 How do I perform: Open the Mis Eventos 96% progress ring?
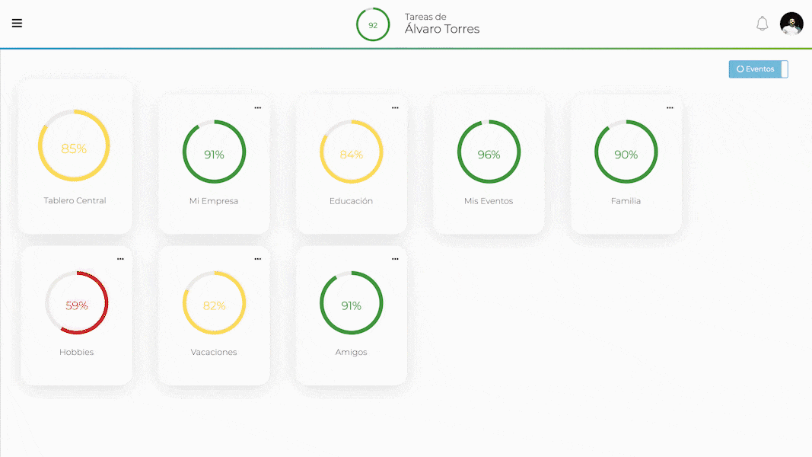tap(489, 152)
